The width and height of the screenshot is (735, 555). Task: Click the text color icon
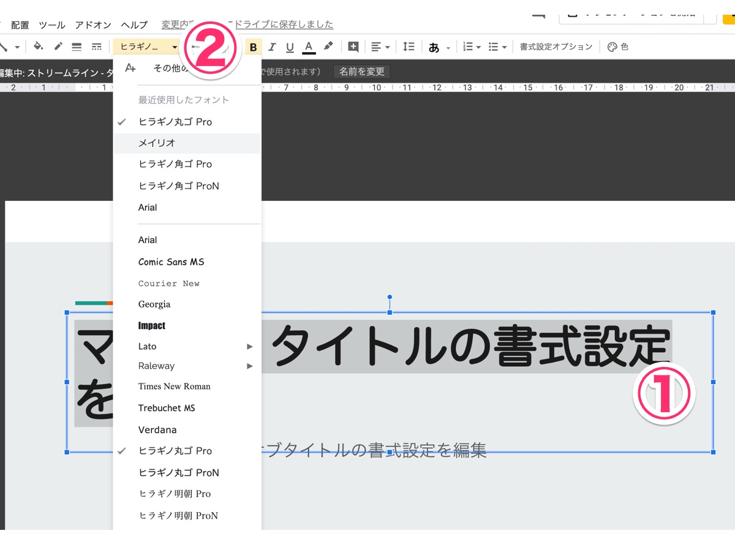click(x=309, y=47)
